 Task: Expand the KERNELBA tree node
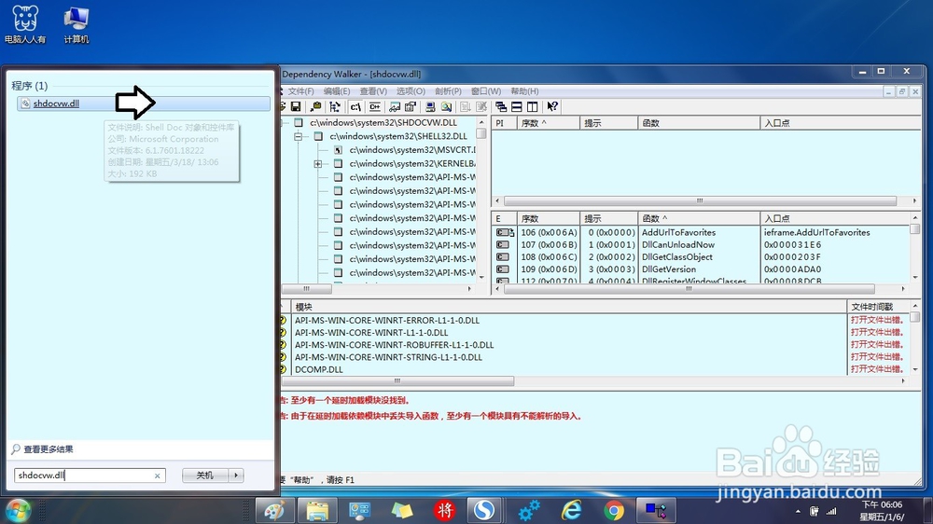point(318,163)
